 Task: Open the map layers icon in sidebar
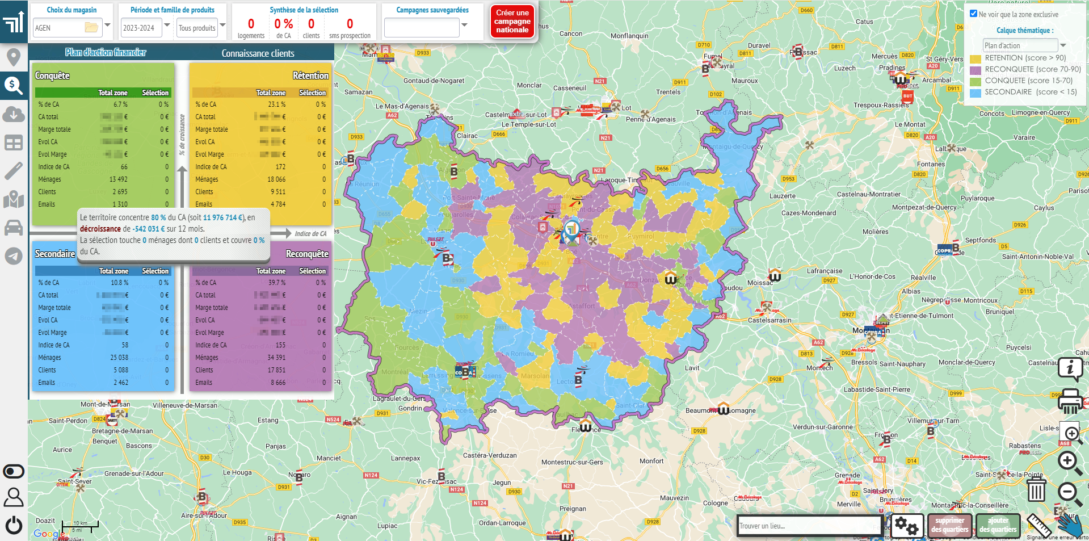pyautogui.click(x=14, y=200)
